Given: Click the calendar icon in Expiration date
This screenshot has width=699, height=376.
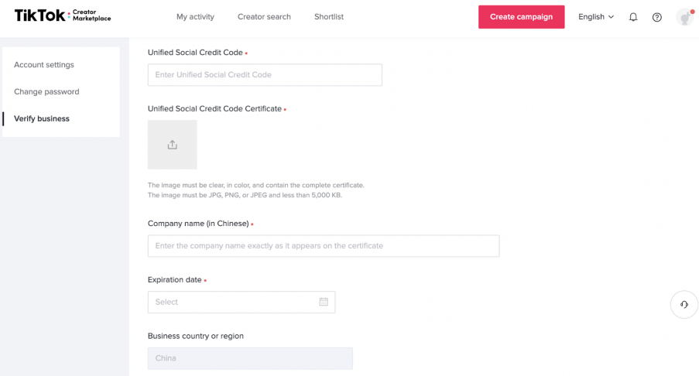Looking at the screenshot, I should click(x=324, y=302).
